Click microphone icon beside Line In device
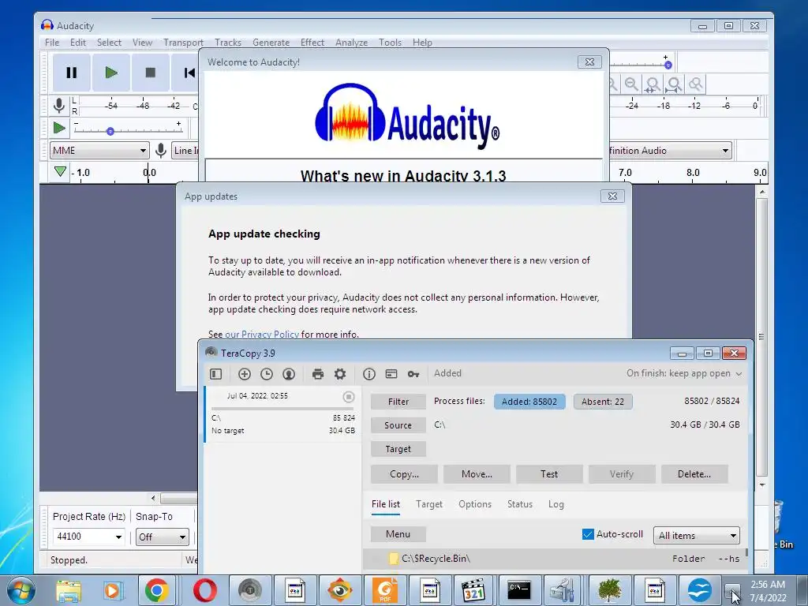Viewport: 808px width, 606px height. tap(161, 151)
